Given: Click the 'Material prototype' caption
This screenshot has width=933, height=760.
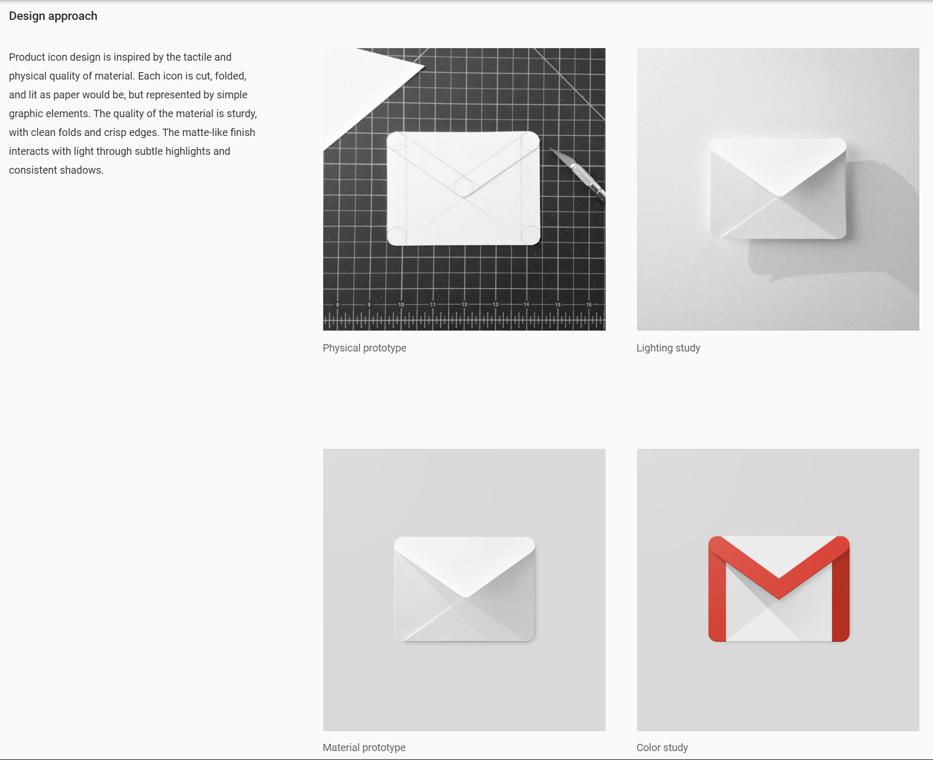Looking at the screenshot, I should point(364,747).
